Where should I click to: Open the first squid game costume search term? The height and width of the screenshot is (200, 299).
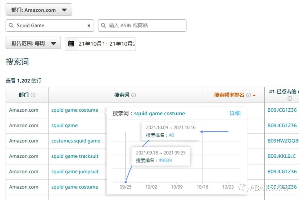[74, 110]
